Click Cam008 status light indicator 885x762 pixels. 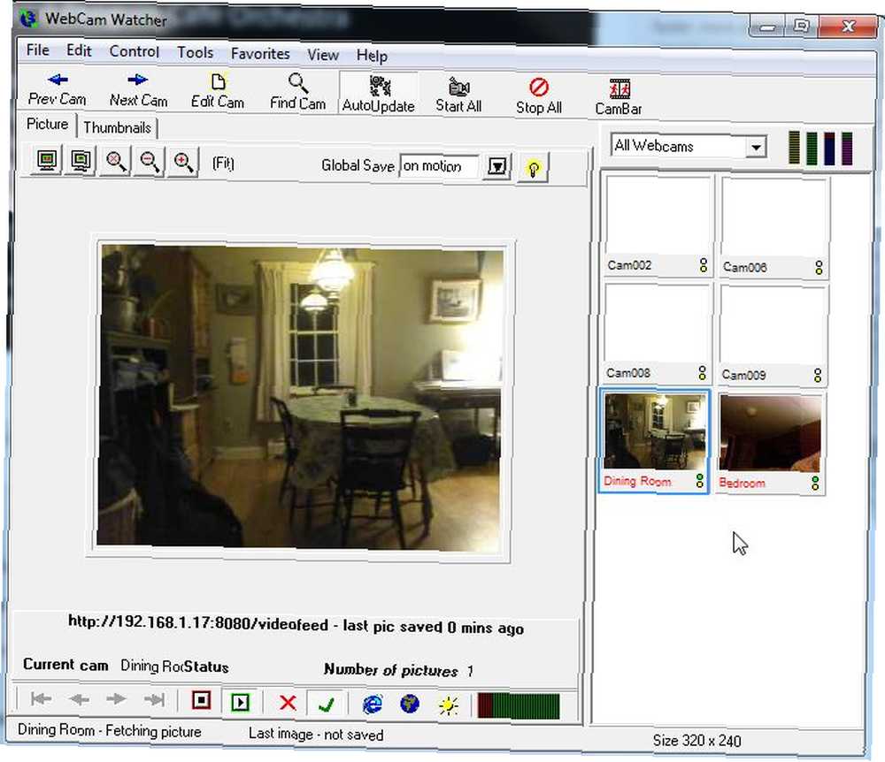coord(702,373)
